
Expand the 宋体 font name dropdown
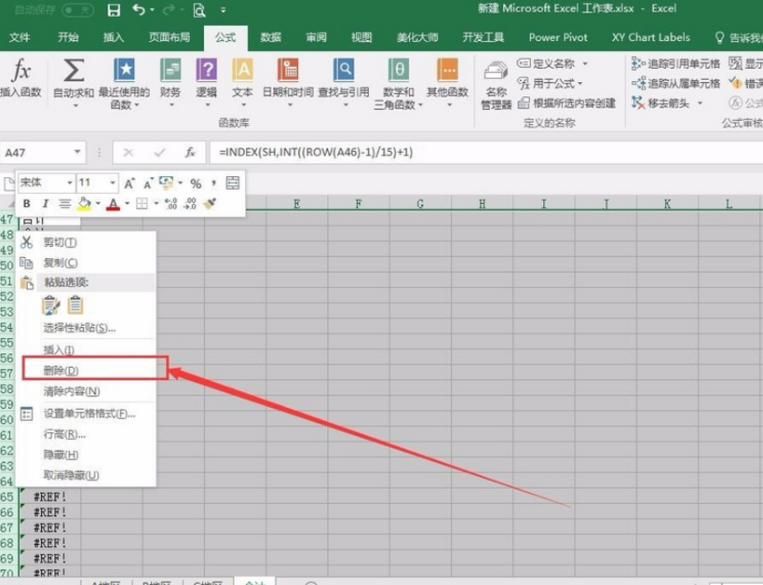[x=69, y=184]
